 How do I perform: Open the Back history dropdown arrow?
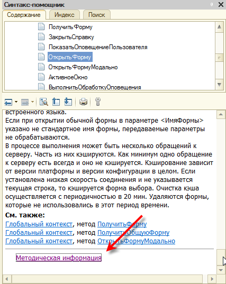[16, 102]
